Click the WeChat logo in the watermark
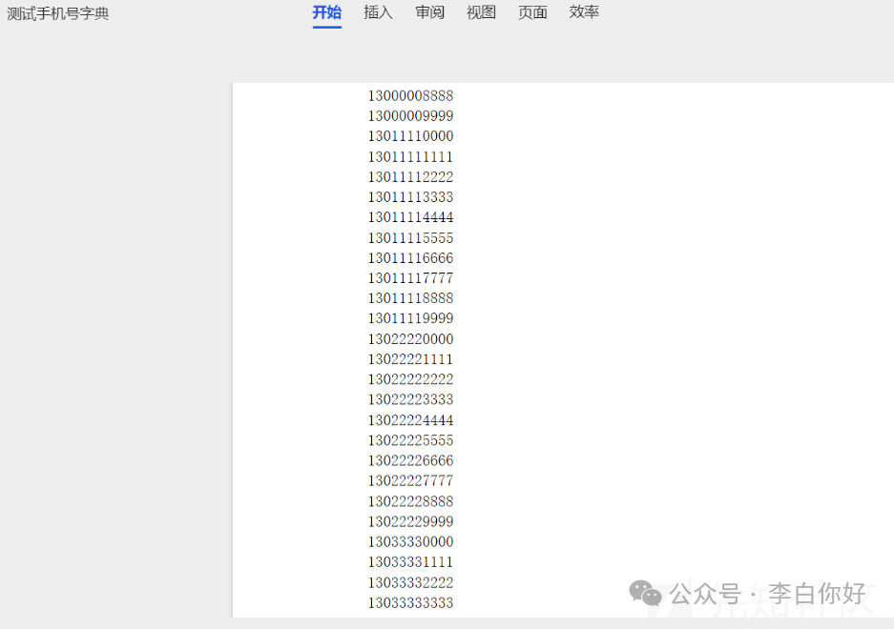 pos(644,594)
